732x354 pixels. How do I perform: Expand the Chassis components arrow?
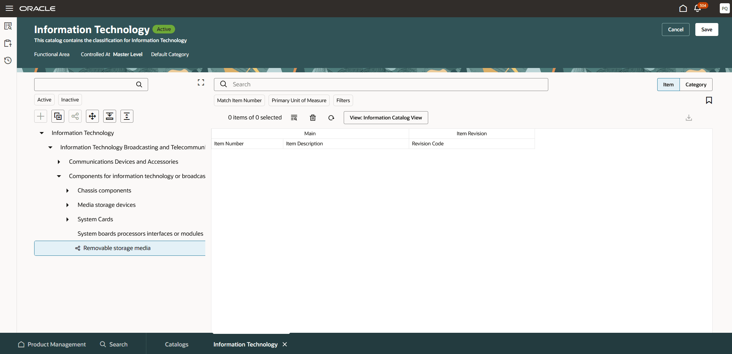click(x=68, y=191)
